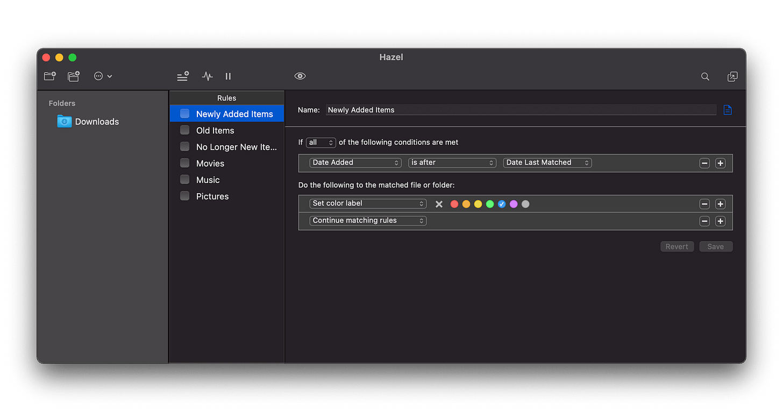Enable the Music rule checkbox
Image resolution: width=783 pixels, height=412 pixels.
(184, 180)
